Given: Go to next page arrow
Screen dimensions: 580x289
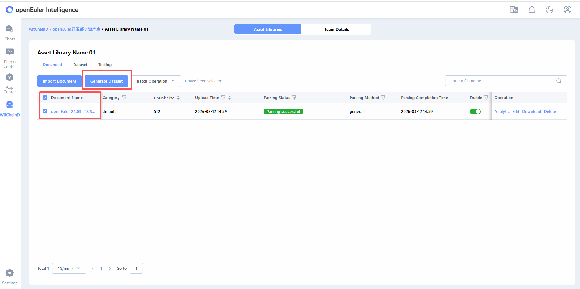Looking at the screenshot, I should click(110, 269).
